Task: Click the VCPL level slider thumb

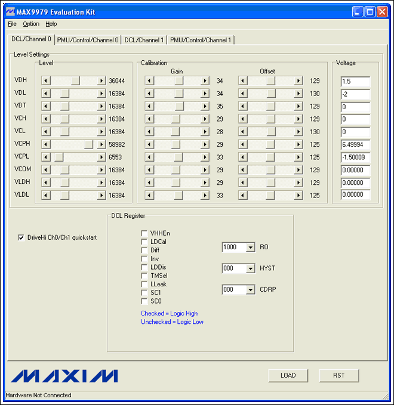Action: (x=59, y=157)
